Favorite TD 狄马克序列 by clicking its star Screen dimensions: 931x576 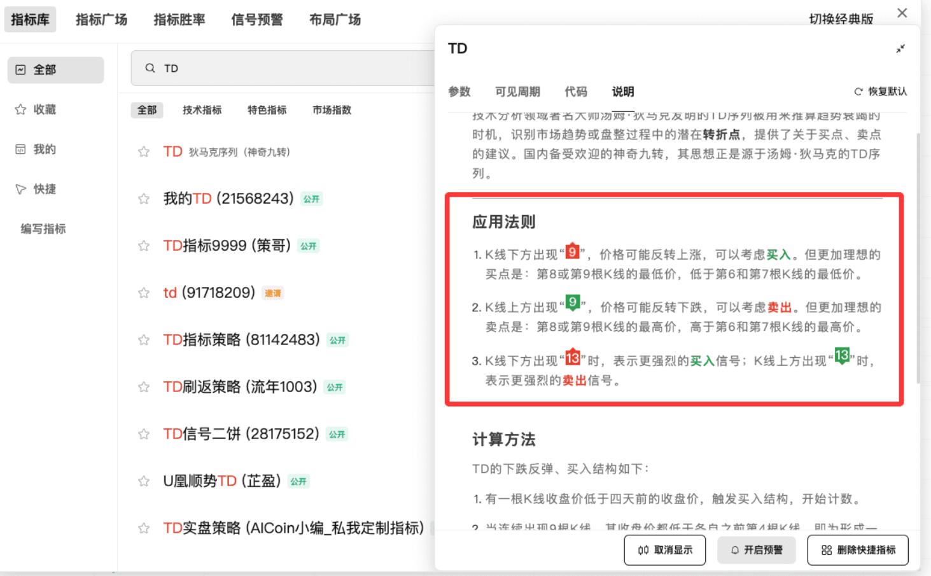click(x=143, y=151)
